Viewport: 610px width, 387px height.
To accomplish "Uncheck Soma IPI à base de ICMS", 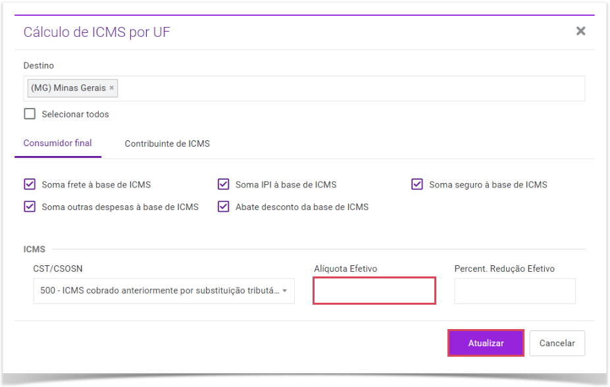I will click(x=223, y=184).
